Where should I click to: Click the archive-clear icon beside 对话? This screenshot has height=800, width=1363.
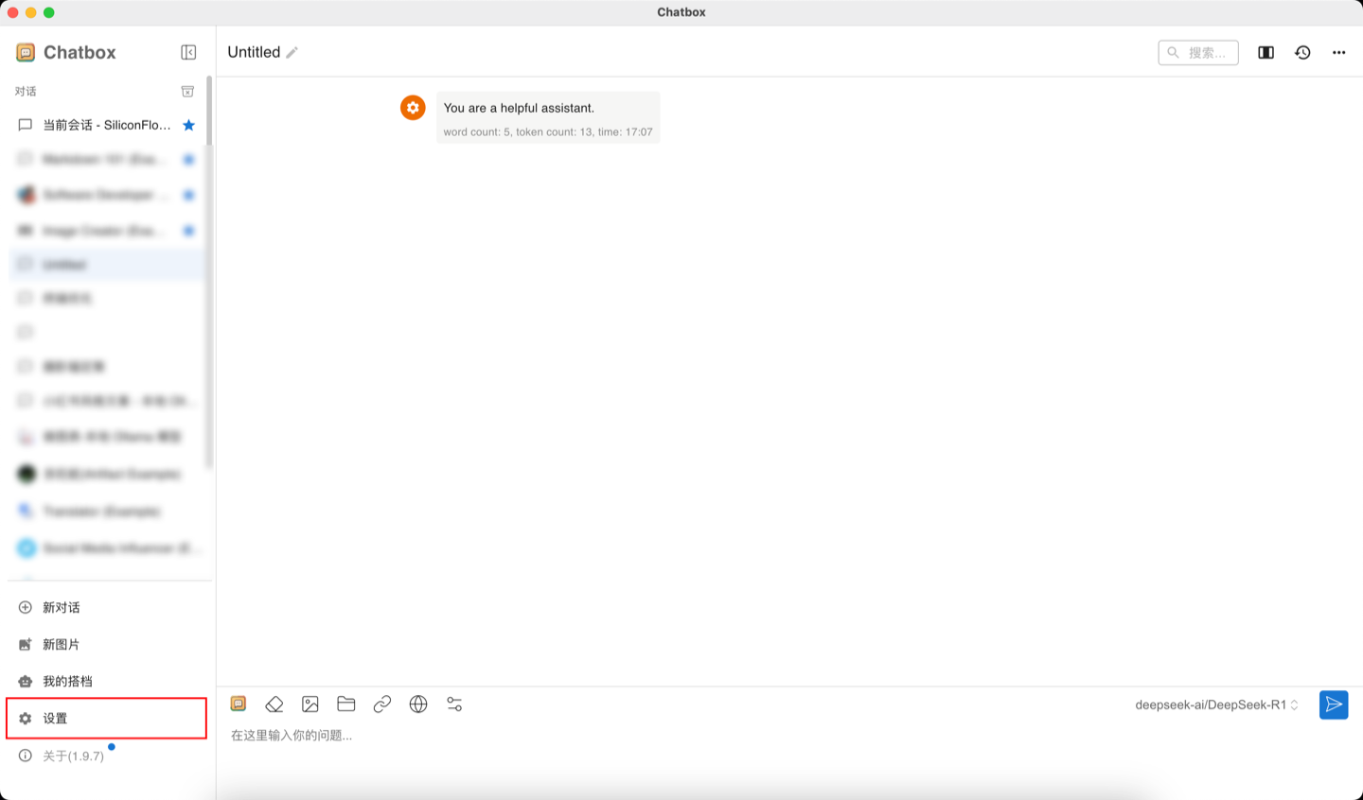(187, 92)
